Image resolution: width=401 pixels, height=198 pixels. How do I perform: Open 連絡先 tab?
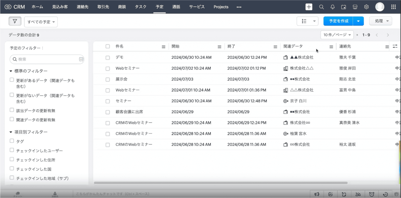83,7
